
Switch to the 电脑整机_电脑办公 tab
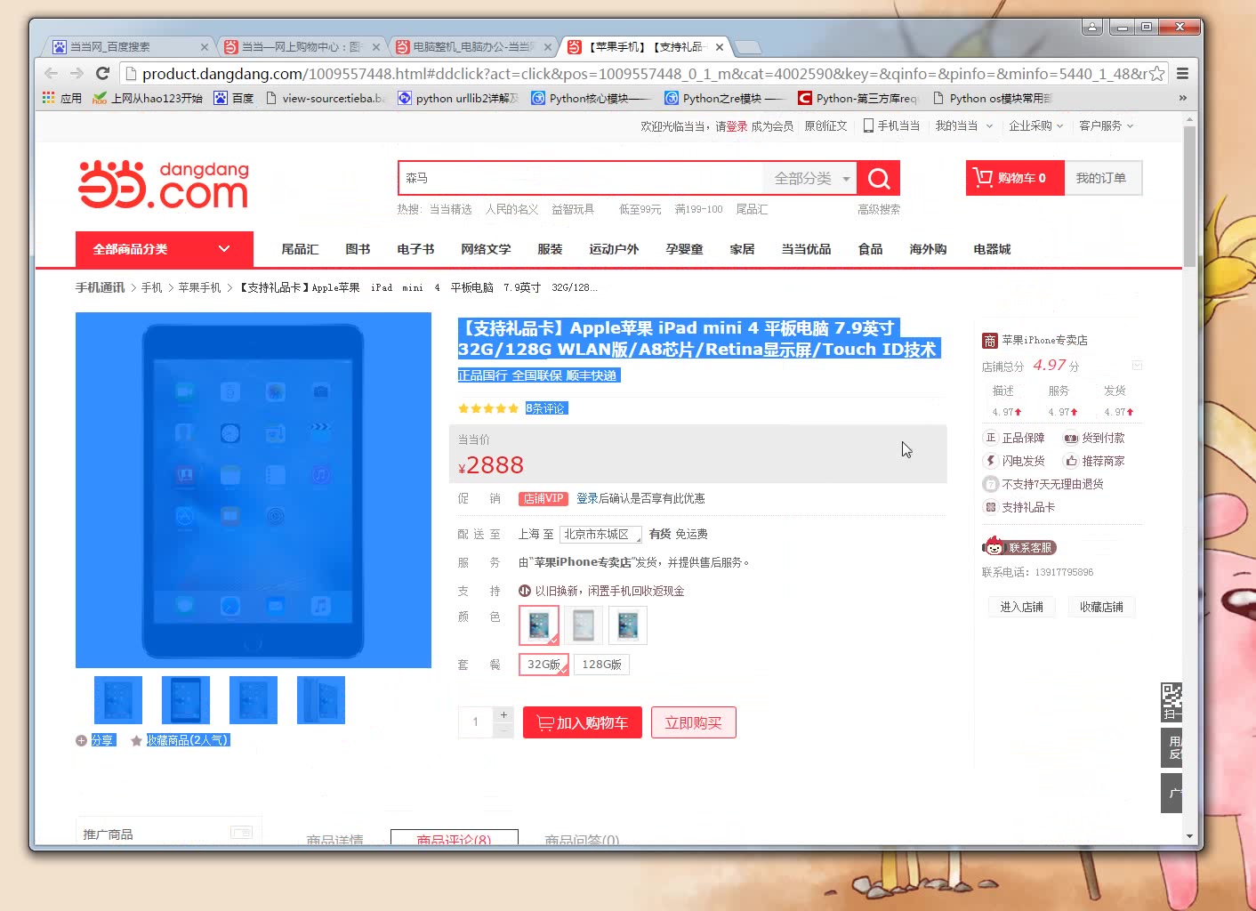coord(473,47)
